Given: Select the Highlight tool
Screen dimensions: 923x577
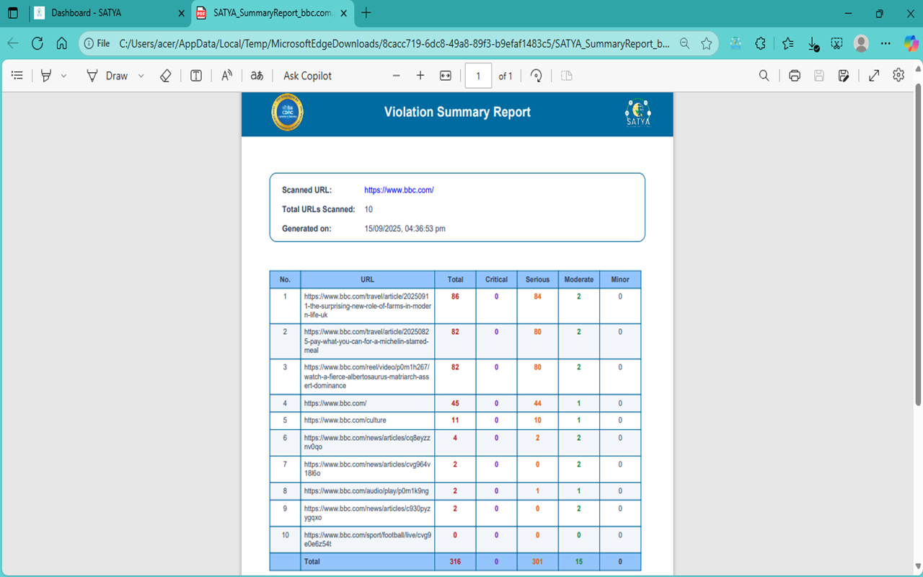Looking at the screenshot, I should (x=46, y=76).
